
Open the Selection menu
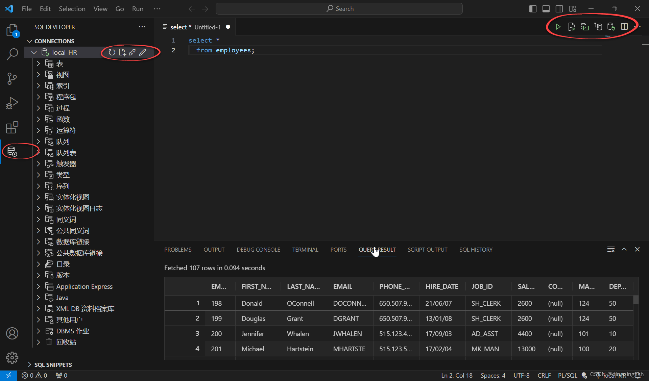click(x=72, y=9)
